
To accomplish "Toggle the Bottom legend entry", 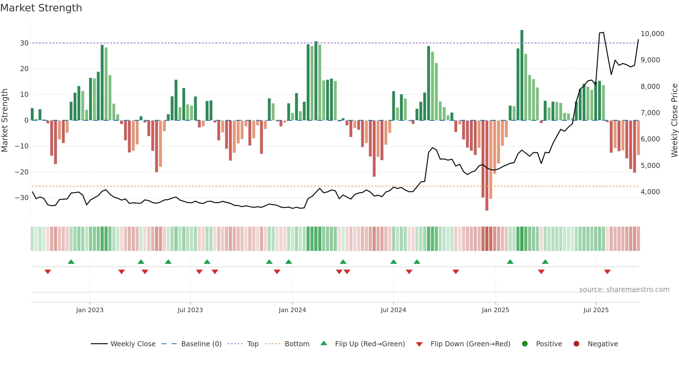I will (287, 344).
